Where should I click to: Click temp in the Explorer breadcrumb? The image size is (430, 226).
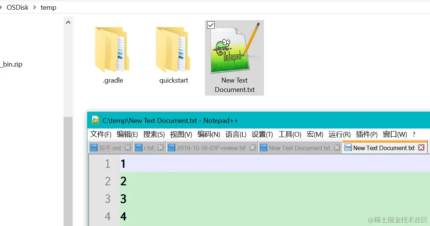(49, 7)
